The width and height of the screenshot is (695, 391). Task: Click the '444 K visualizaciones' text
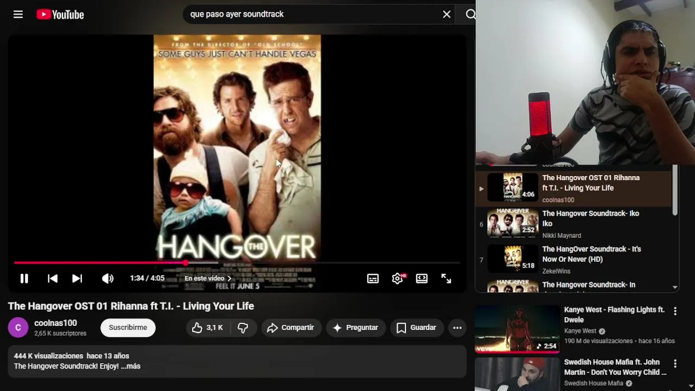click(x=48, y=356)
